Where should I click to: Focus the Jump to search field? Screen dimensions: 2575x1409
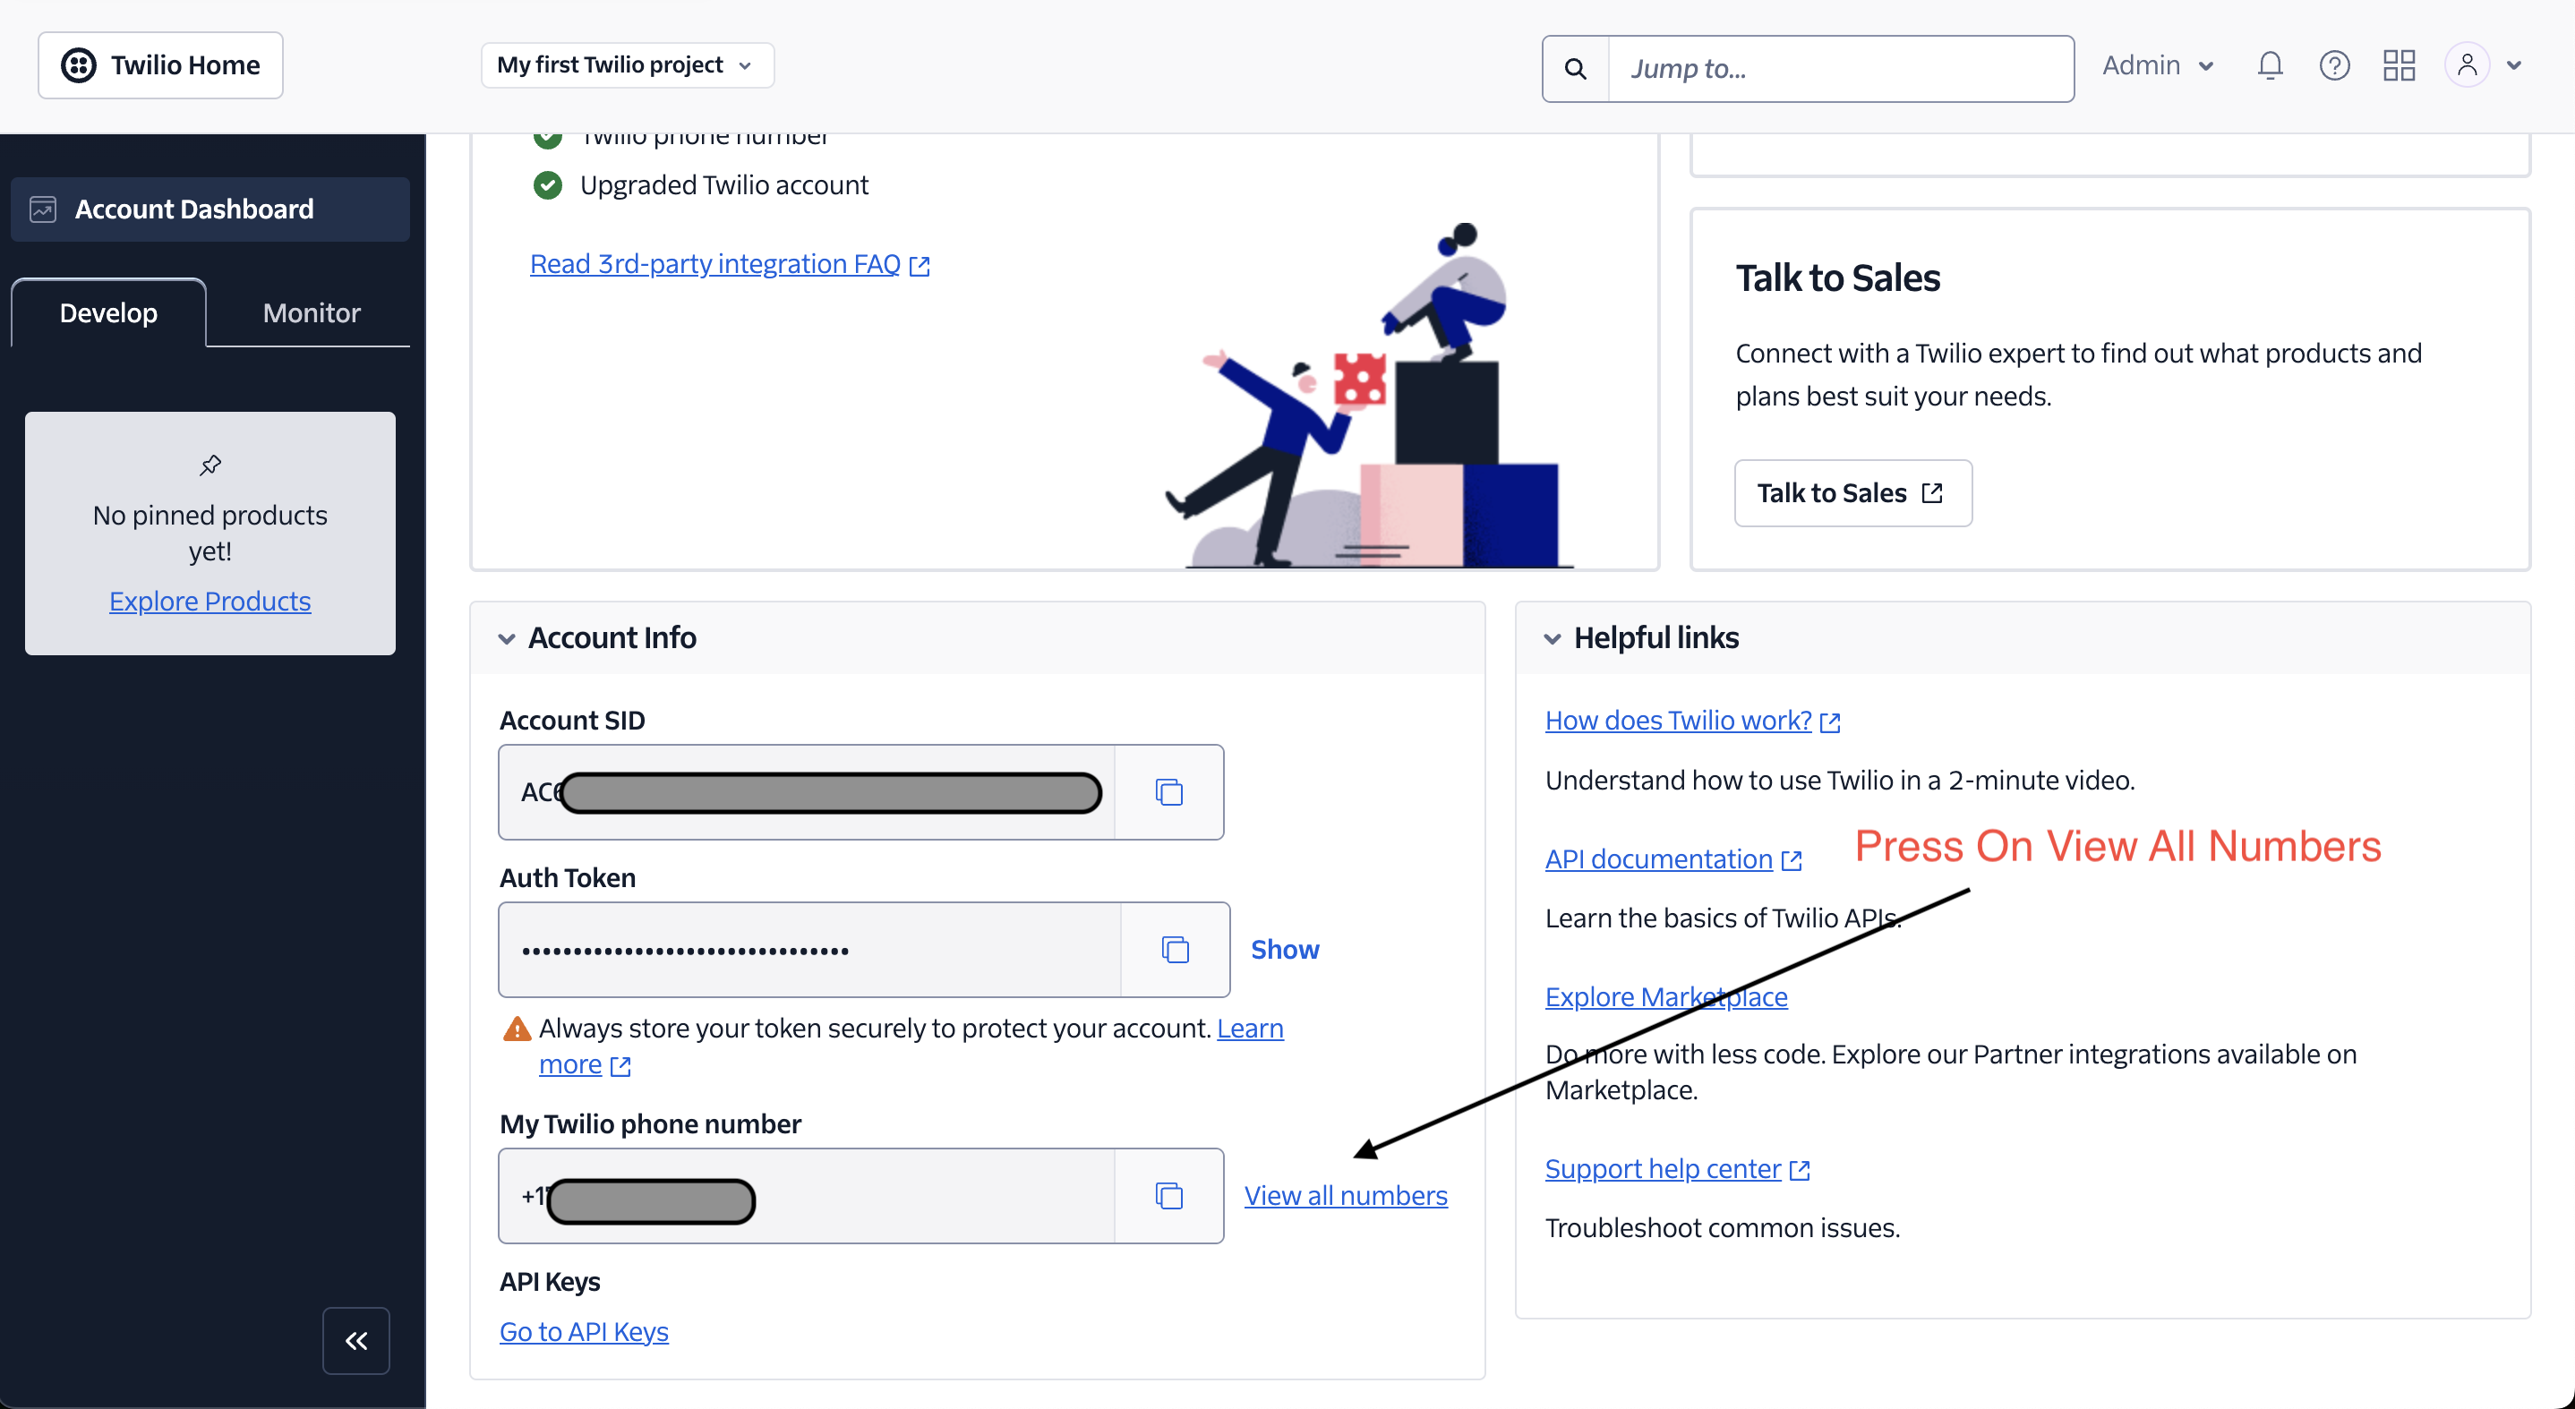pos(1840,69)
